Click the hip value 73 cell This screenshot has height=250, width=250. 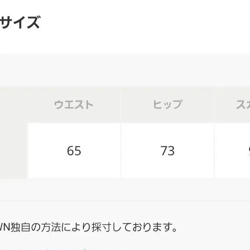167,151
